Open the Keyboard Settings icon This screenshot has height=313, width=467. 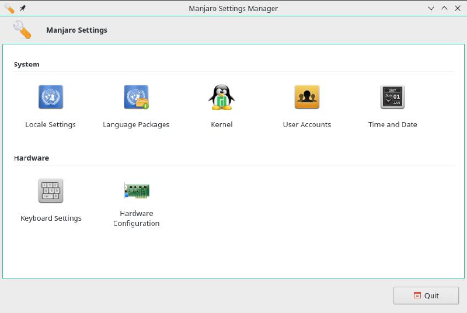[51, 190]
